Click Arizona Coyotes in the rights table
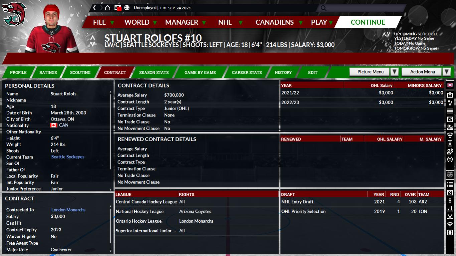This screenshot has height=256, width=456. point(195,211)
